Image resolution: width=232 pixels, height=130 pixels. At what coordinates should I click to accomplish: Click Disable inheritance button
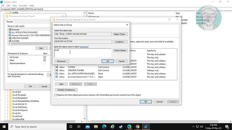point(66,90)
